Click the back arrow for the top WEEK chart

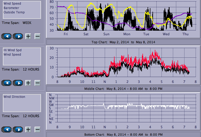click(x=6, y=36)
